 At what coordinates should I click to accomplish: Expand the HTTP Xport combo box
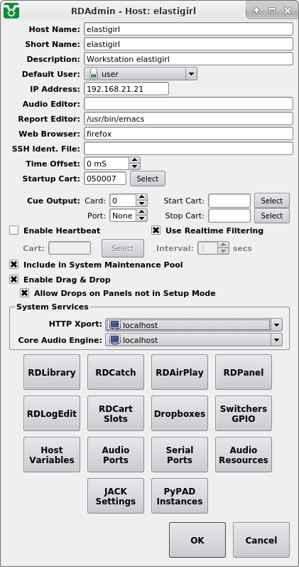tap(276, 325)
